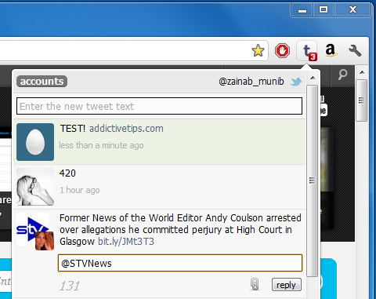Click the 'less than a minute ago' timestamp

tap(101, 145)
